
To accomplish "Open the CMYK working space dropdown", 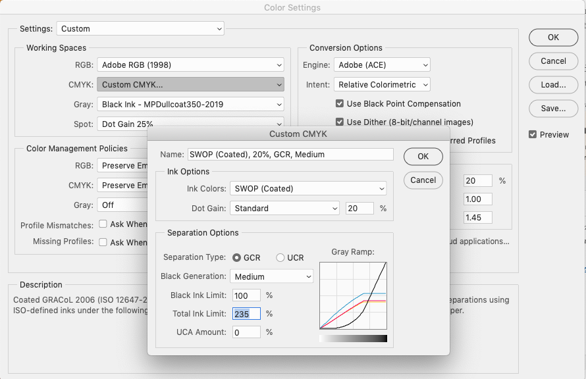I will coord(190,84).
